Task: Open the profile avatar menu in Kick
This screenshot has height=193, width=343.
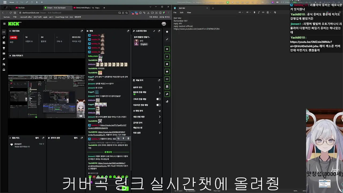Action: pyautogui.click(x=164, y=24)
